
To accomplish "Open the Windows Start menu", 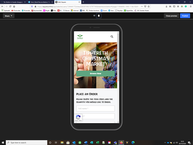I will tap(3, 142).
